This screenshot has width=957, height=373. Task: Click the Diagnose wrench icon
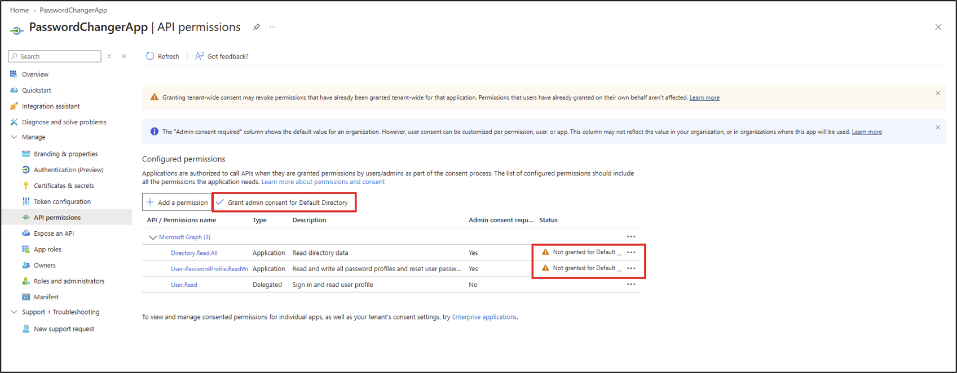pos(14,122)
